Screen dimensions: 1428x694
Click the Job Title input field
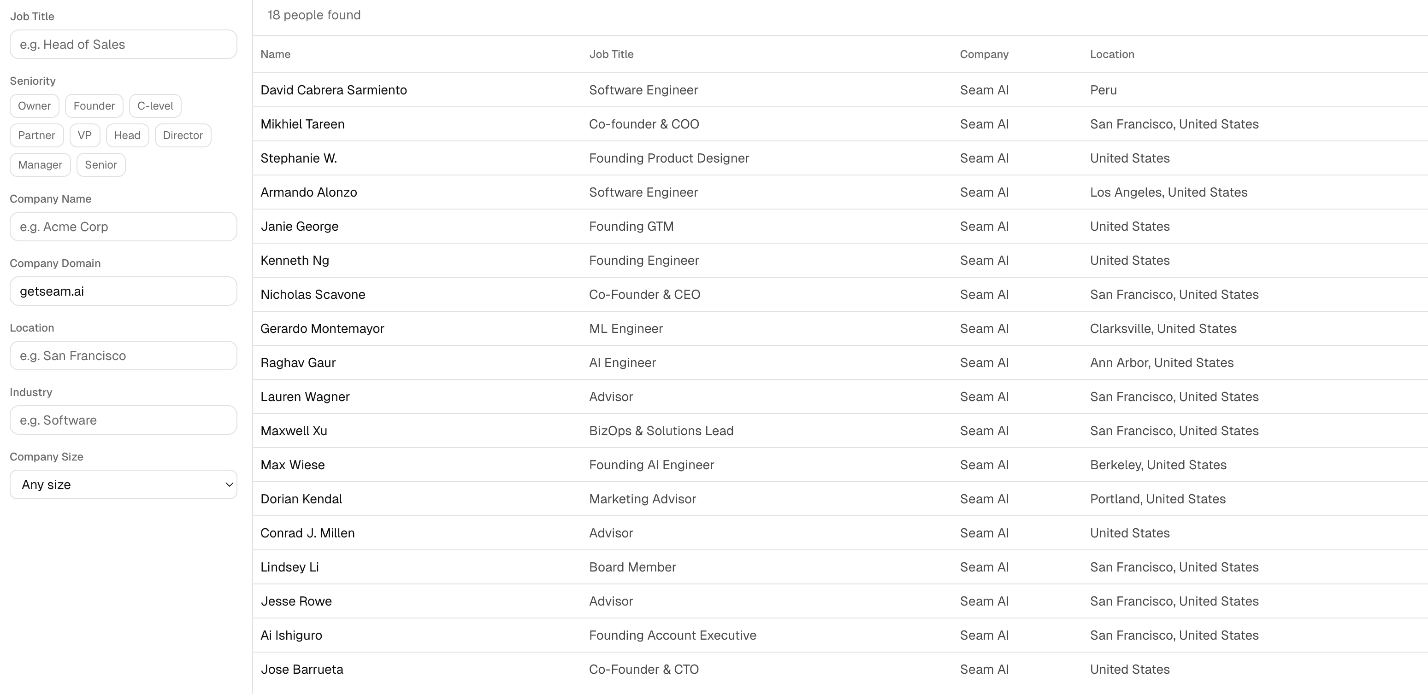pyautogui.click(x=123, y=44)
